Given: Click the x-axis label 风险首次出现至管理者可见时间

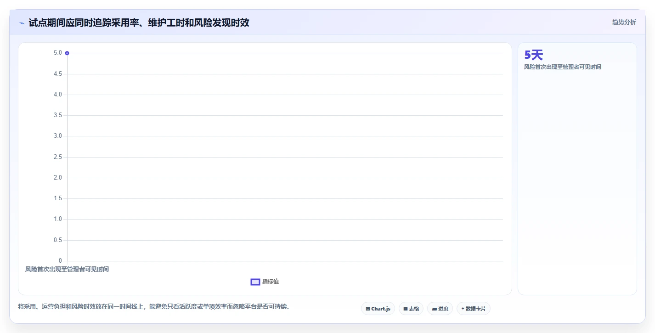Looking at the screenshot, I should coord(67,269).
